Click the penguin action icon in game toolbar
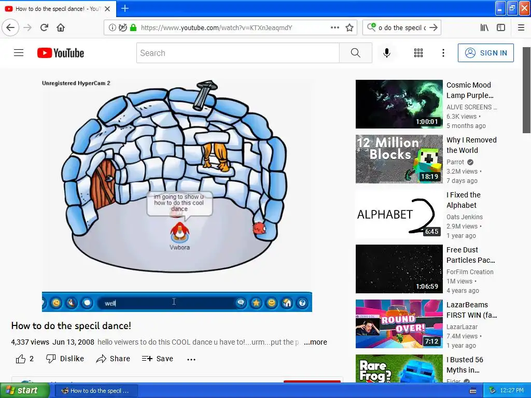The image size is (531, 398). click(72, 303)
